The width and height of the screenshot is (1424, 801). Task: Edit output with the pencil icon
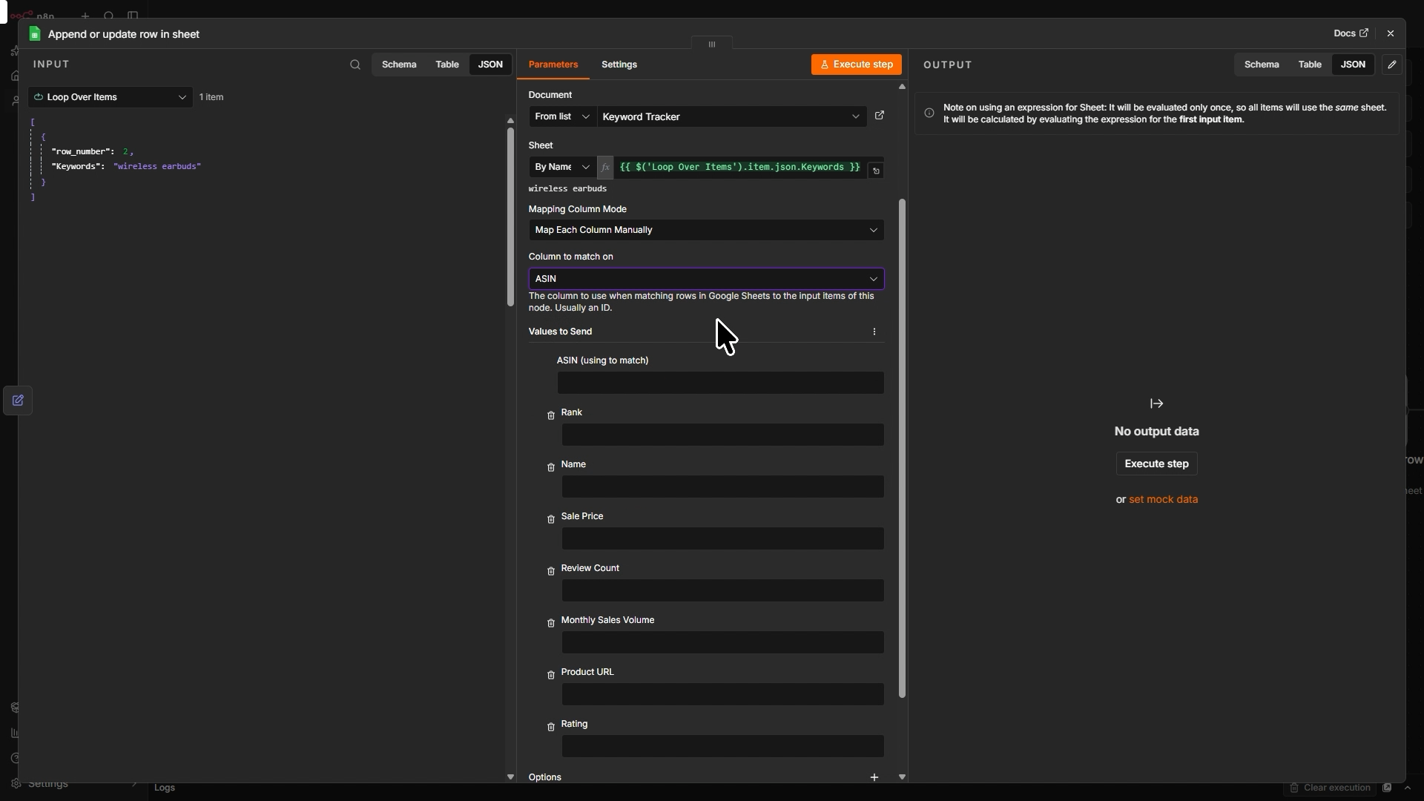click(1392, 65)
